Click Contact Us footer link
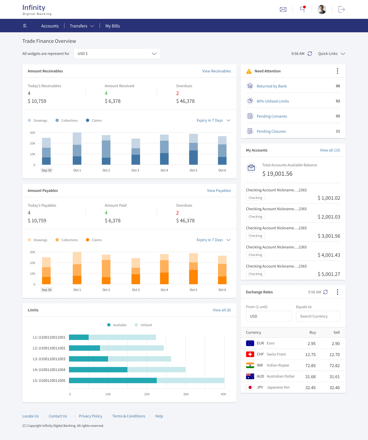The height and width of the screenshot is (440, 368). click(x=58, y=416)
